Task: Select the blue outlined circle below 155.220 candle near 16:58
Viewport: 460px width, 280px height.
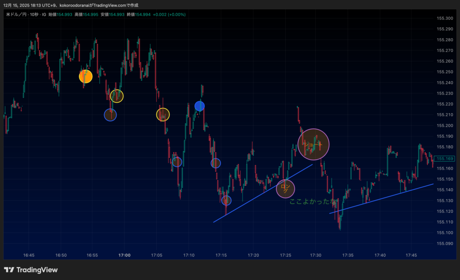Action: (x=110, y=115)
